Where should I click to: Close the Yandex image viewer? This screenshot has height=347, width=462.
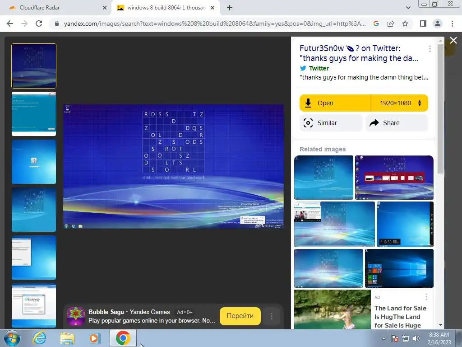[x=453, y=40]
